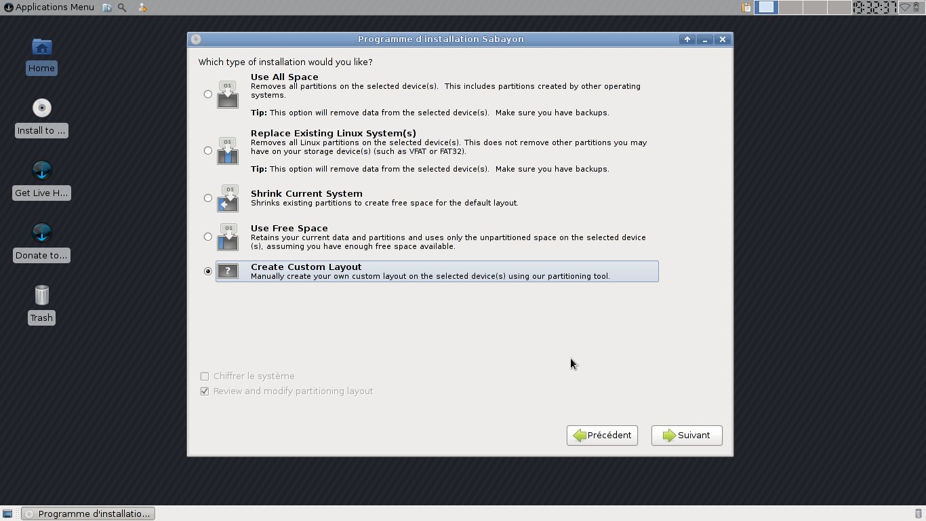This screenshot has width=926, height=521.
Task: Click the battery status tray icon
Action: point(917,7)
